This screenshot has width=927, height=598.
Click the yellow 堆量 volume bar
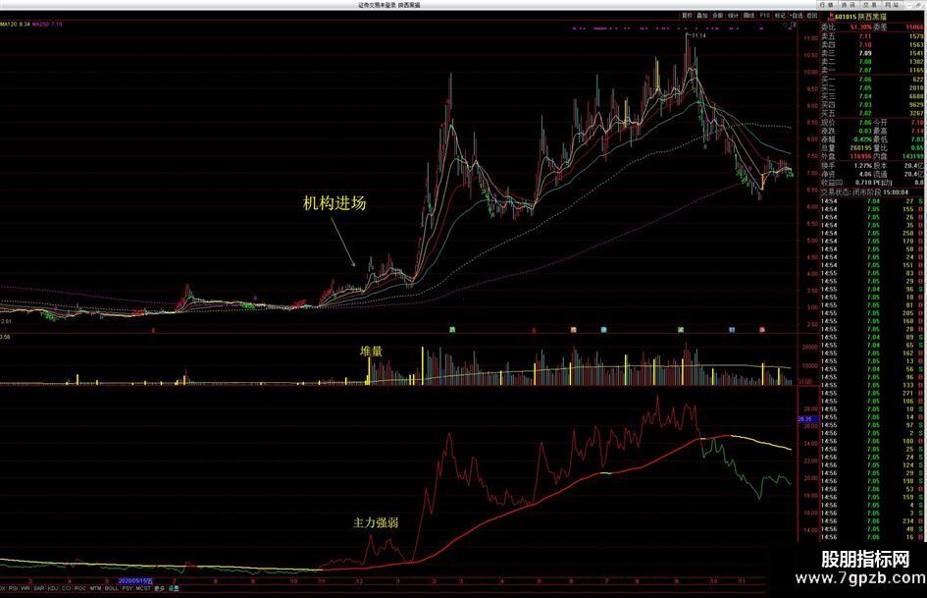(x=369, y=371)
